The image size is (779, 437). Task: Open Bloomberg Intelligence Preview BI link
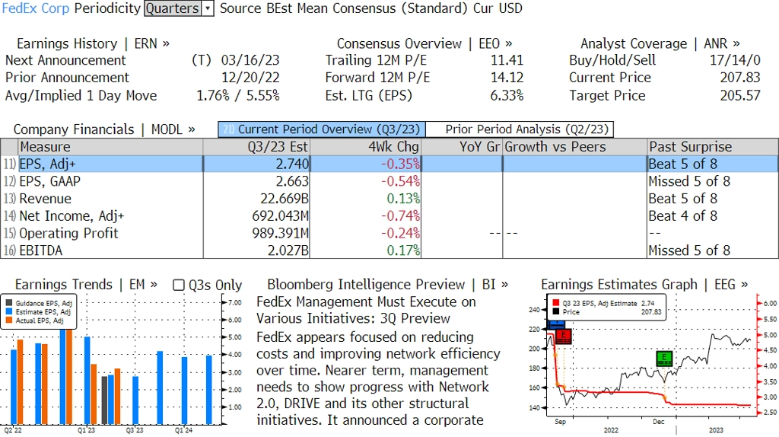click(x=387, y=285)
